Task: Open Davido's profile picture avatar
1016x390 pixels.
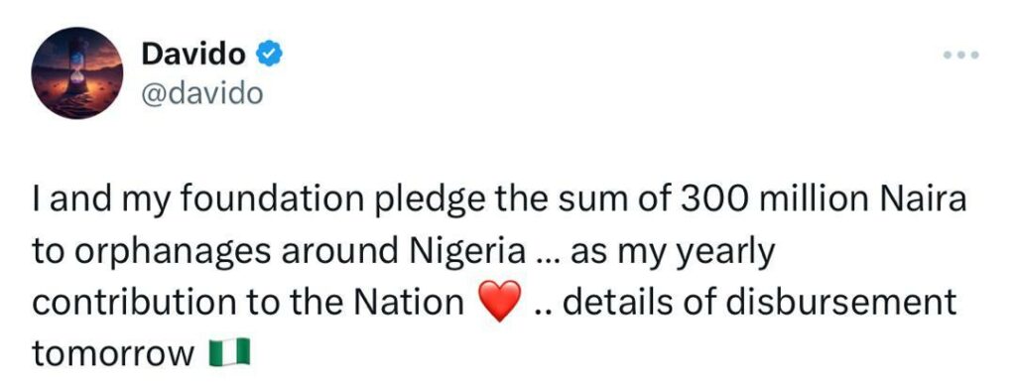Action: click(77, 73)
